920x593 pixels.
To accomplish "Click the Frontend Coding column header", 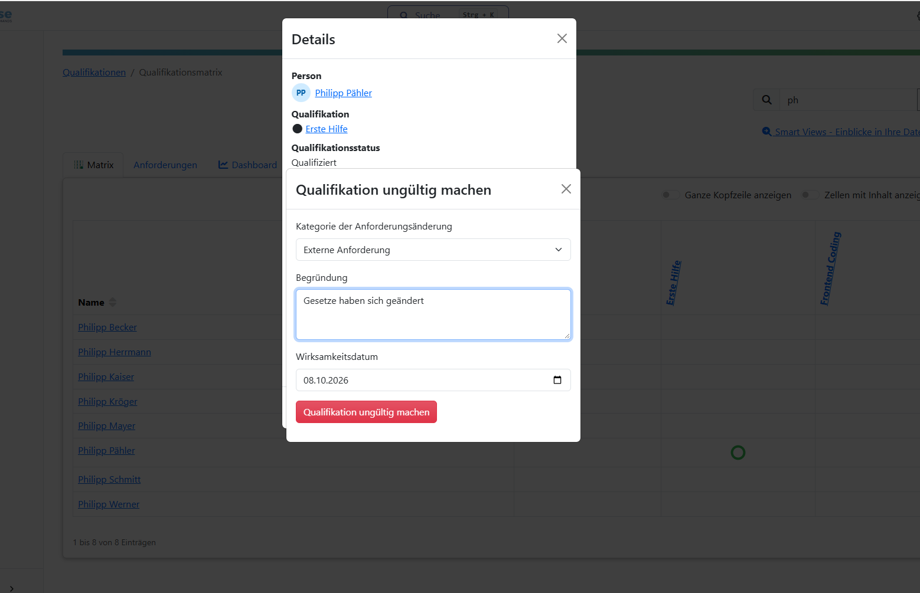I will (830, 268).
